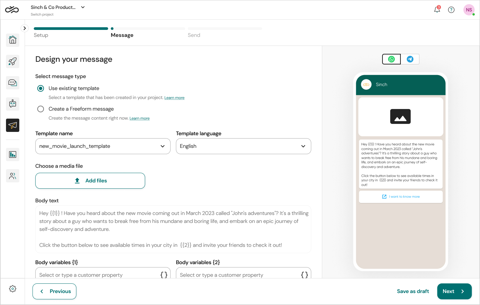The height and width of the screenshot is (305, 480).
Task: Select the rocket launch icon in the sidebar
Action: pyautogui.click(x=12, y=61)
